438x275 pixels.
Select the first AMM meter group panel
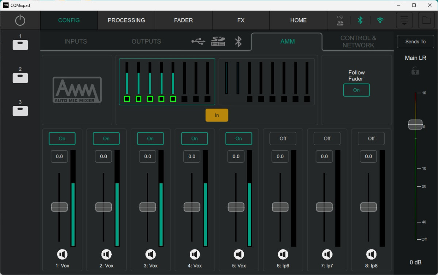pos(167,82)
